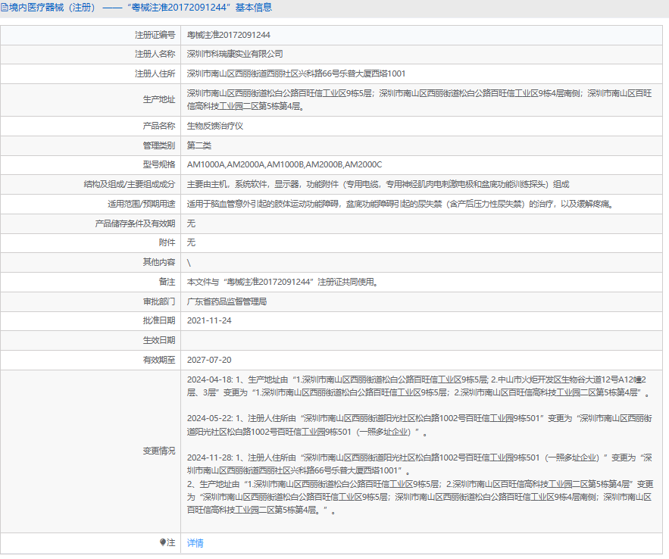This screenshot has width=669, height=559.
Task: Select registrant name 深圳市科瑞康实业有限公司
Action: click(x=235, y=54)
